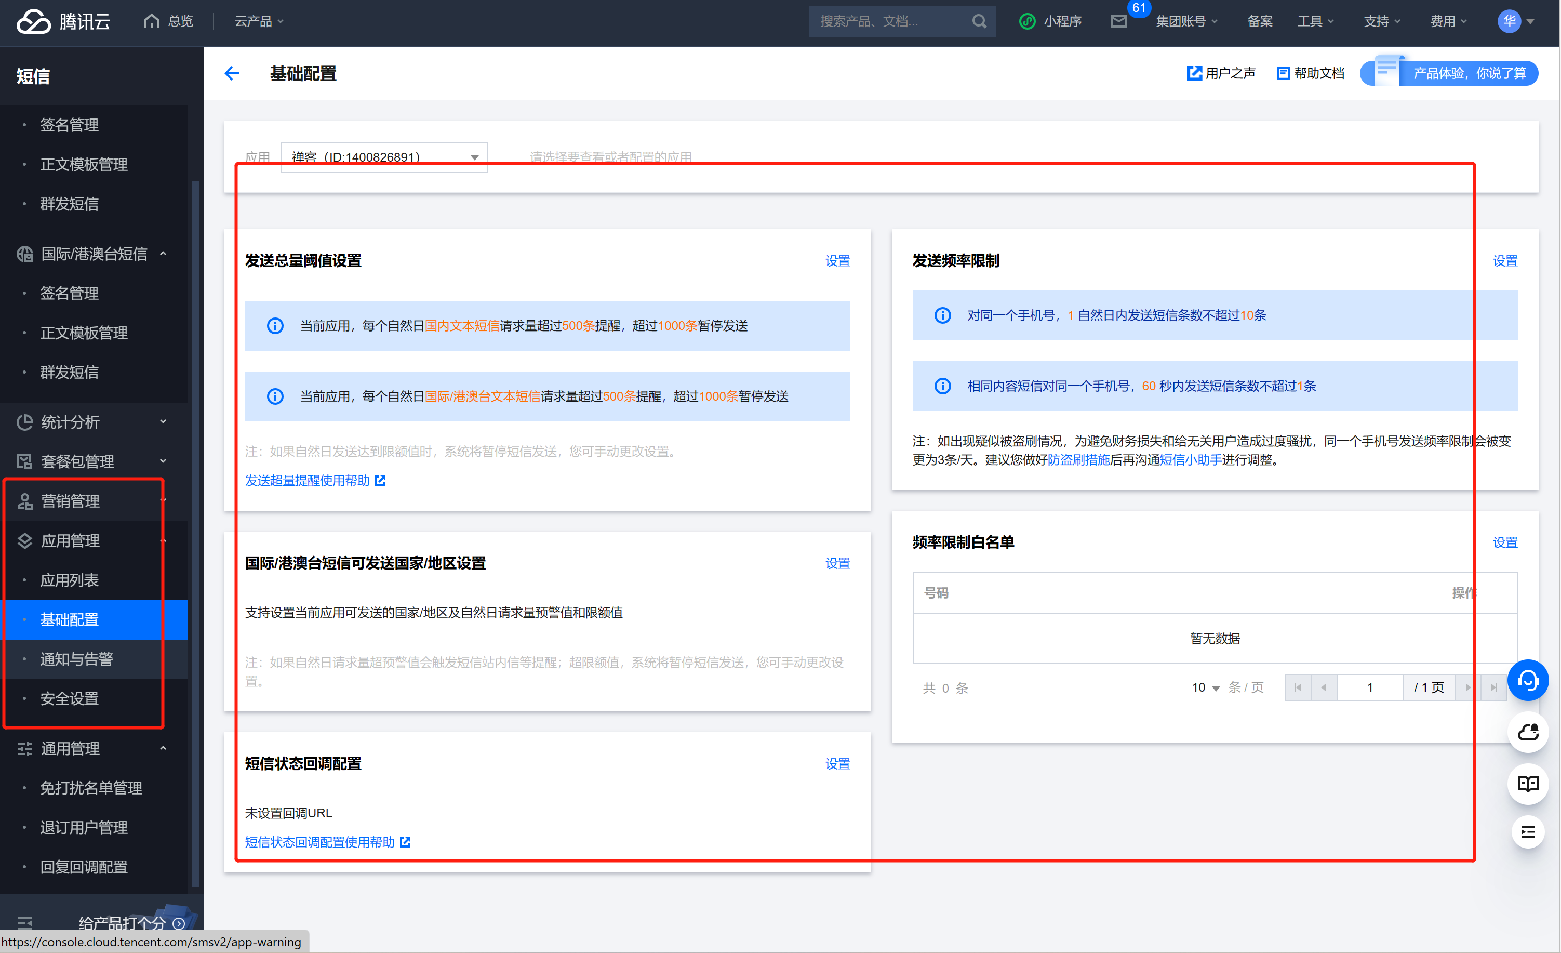
Task: Open 发送超量提醒使用帮助 link
Action: pos(307,480)
